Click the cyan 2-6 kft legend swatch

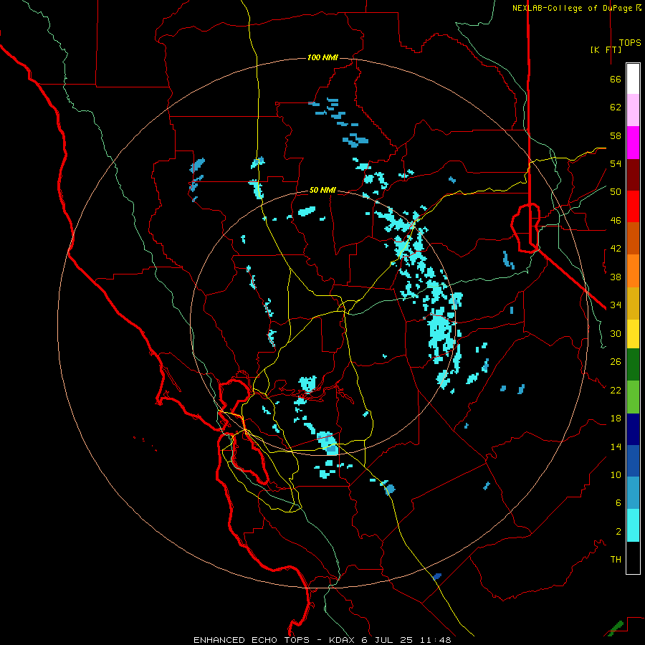(x=633, y=525)
